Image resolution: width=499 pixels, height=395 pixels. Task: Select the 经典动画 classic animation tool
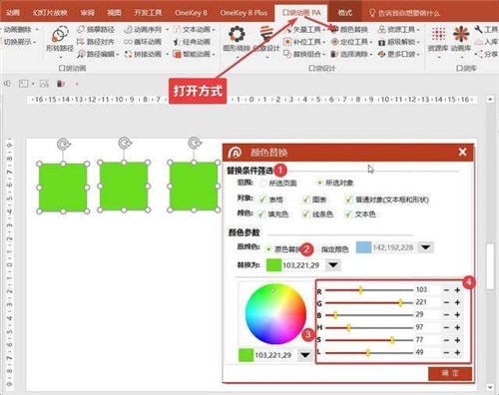pos(192,42)
